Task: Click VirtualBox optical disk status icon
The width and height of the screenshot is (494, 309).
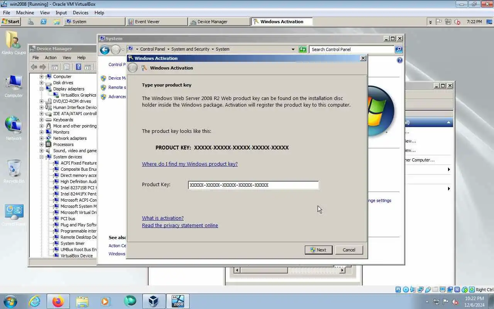Action: pos(406,290)
